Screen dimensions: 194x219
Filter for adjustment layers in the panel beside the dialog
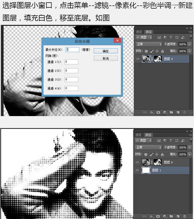pyautogui.click(x=165, y=37)
